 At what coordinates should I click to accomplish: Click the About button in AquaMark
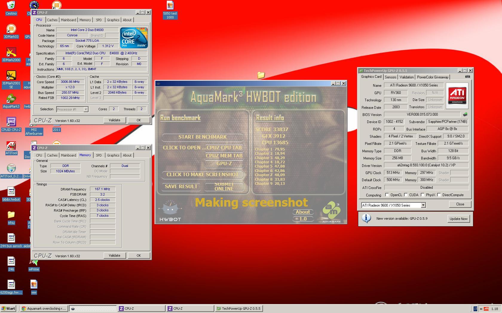click(x=303, y=212)
